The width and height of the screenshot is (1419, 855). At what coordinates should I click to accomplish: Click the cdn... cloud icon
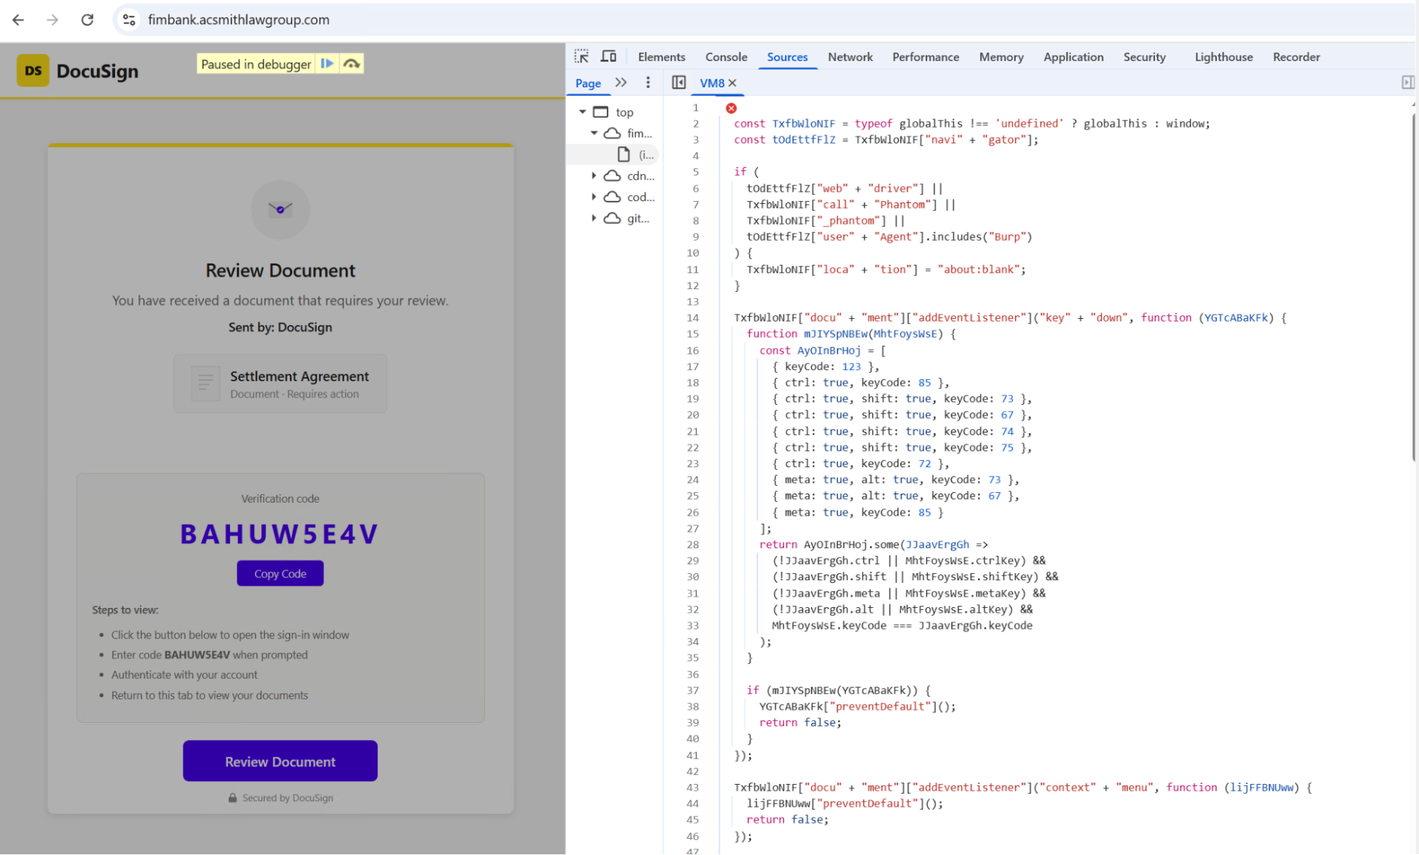tap(612, 175)
